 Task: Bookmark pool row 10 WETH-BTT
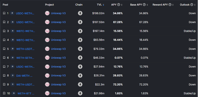4,93
